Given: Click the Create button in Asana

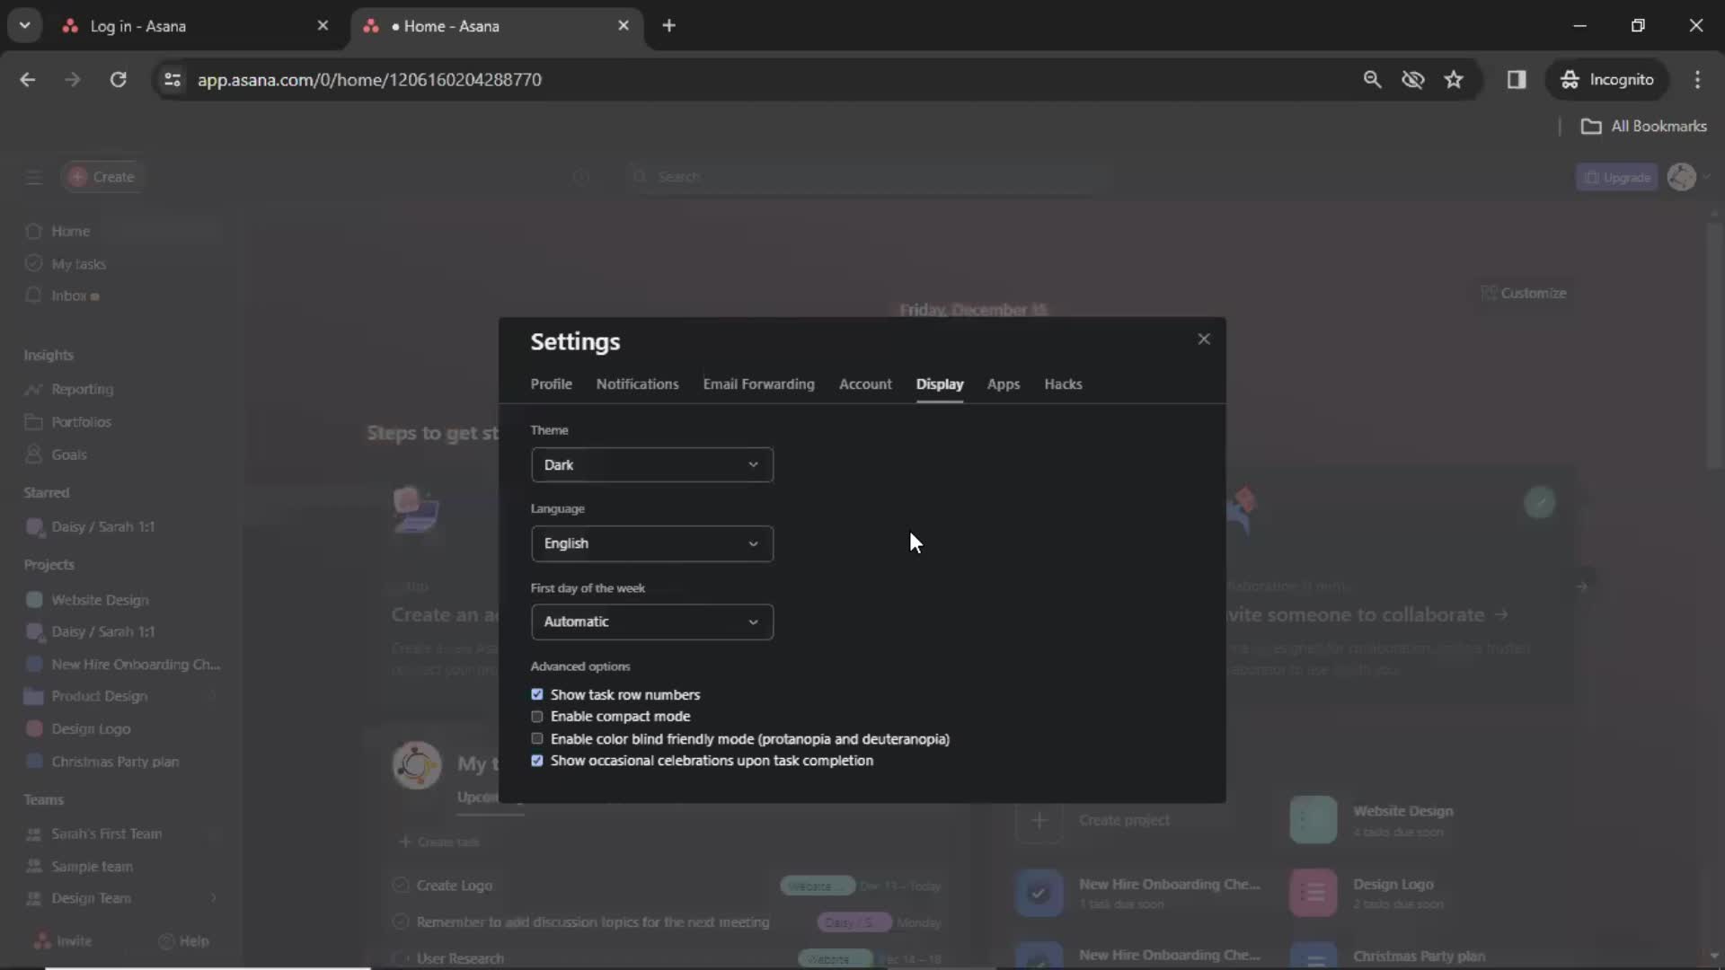Looking at the screenshot, I should [x=102, y=177].
